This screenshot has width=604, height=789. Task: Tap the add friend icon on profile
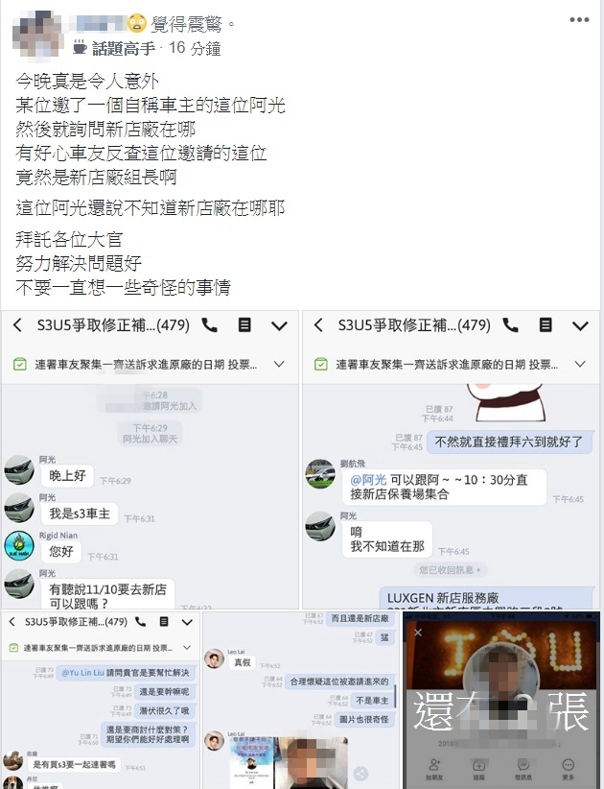tap(434, 769)
